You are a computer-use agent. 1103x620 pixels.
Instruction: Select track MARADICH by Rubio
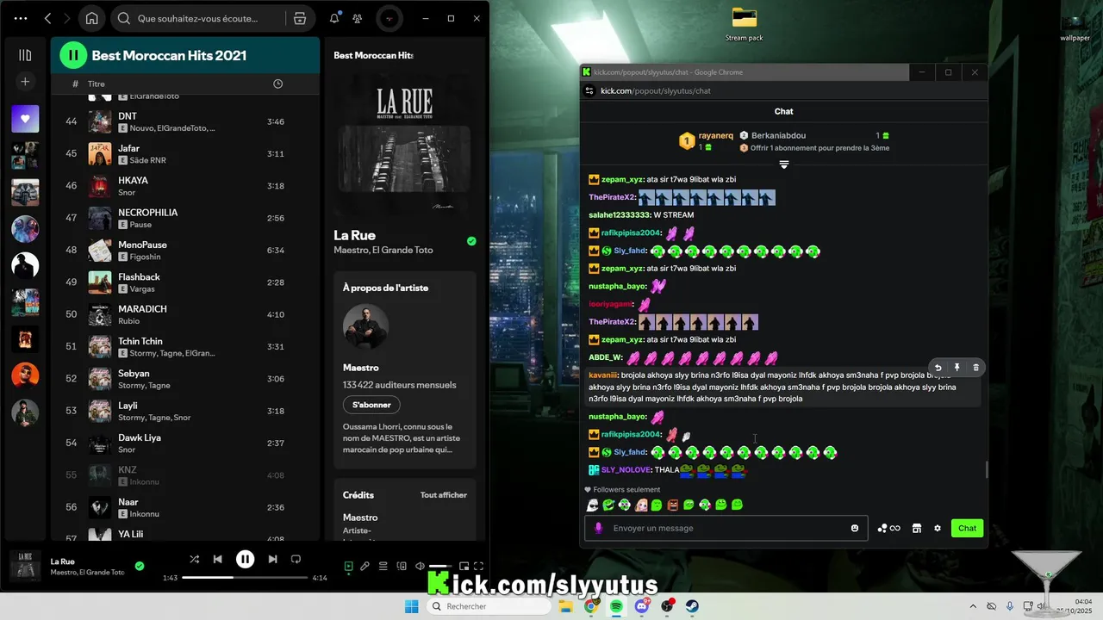point(184,314)
